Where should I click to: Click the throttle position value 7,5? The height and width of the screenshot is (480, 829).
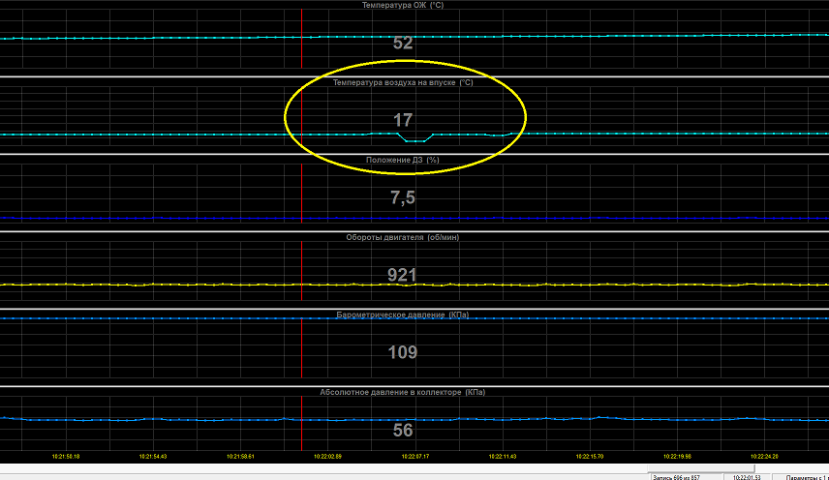pos(403,197)
